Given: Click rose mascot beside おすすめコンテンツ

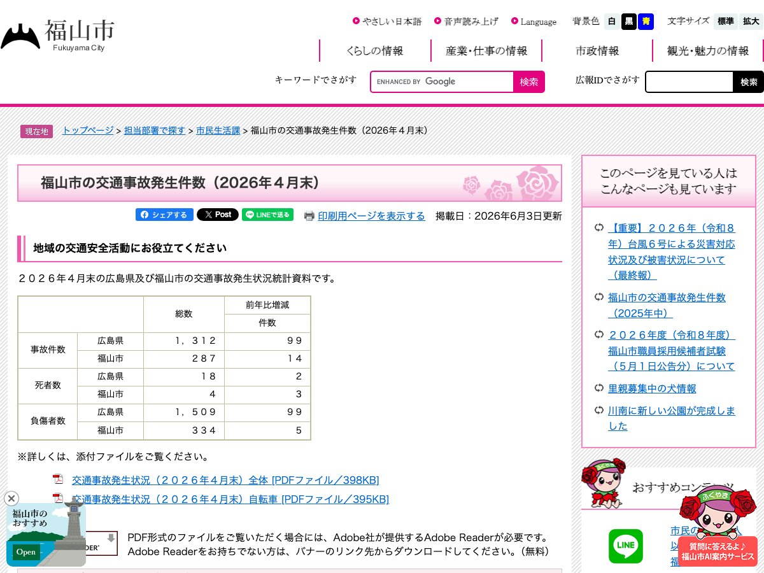Looking at the screenshot, I should pos(604,483).
